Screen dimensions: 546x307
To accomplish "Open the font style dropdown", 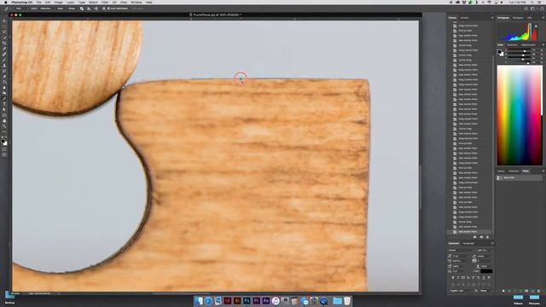I will click(x=484, y=250).
